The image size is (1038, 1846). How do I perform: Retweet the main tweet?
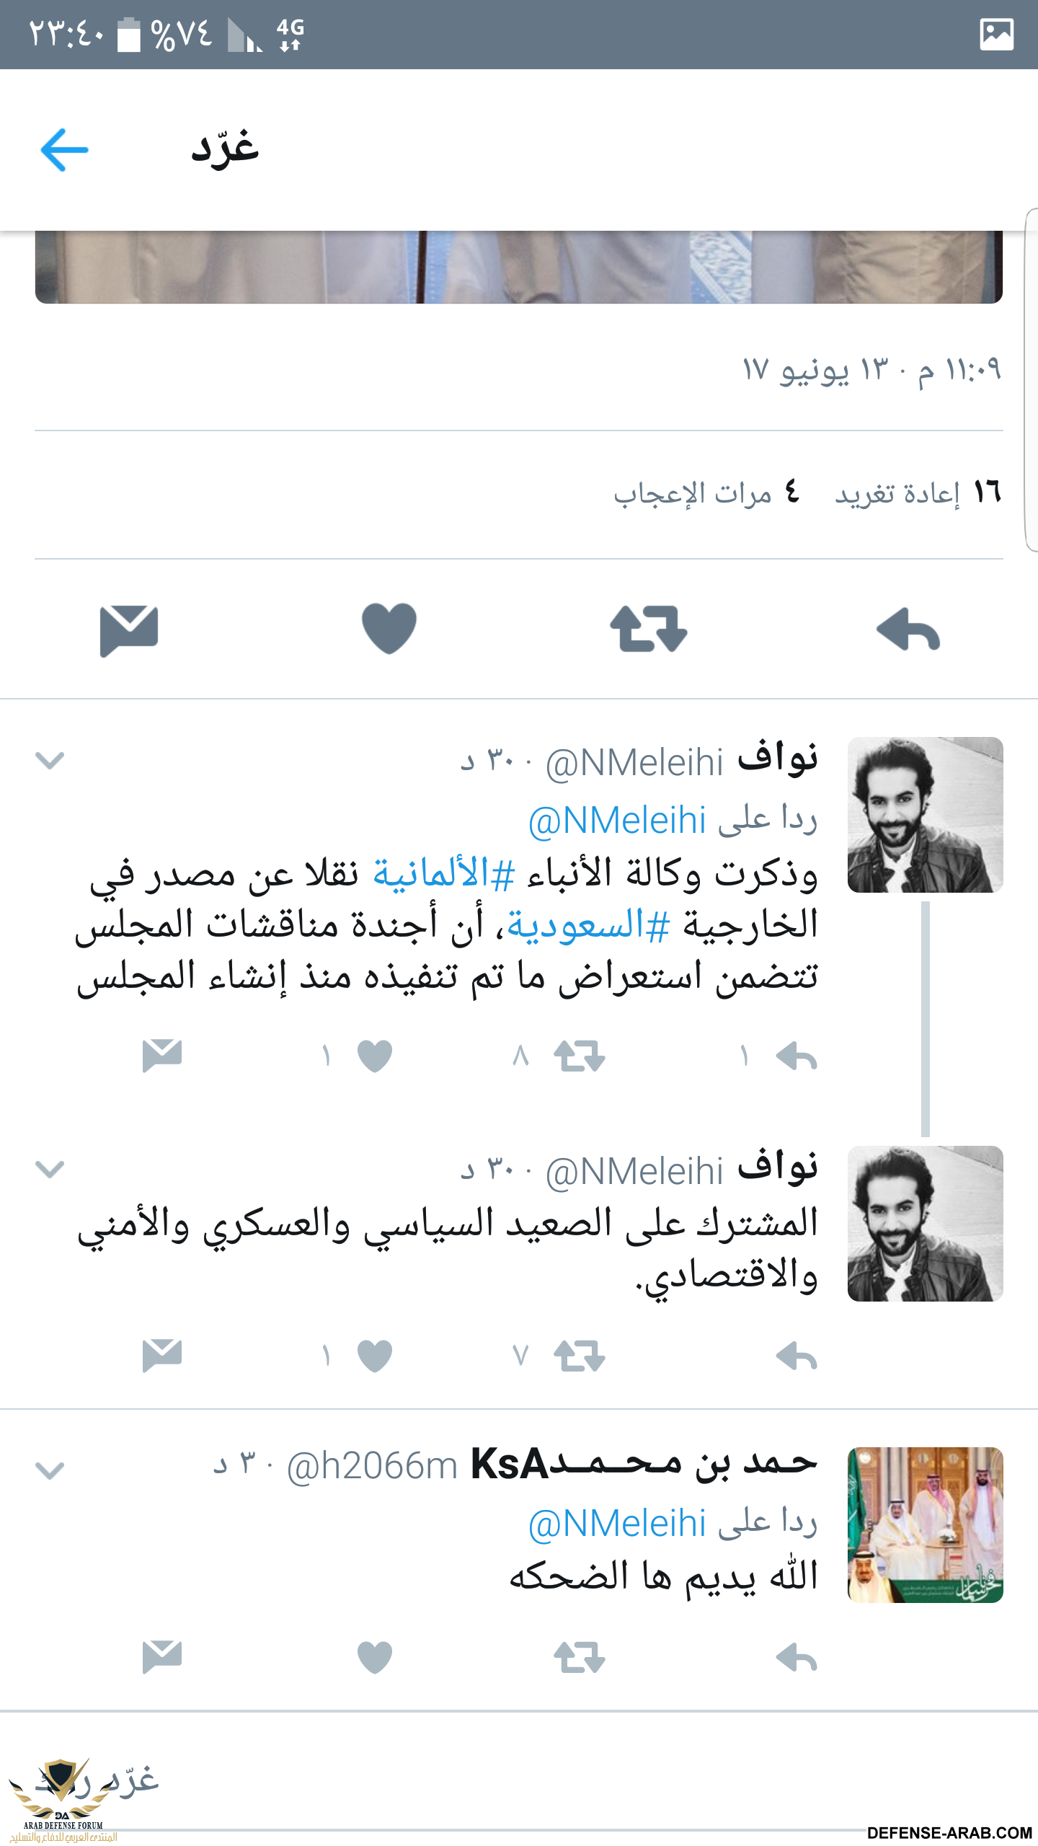(649, 630)
